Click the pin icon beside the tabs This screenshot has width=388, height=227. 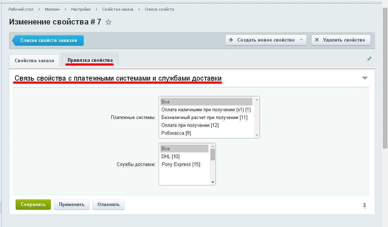[x=369, y=59]
